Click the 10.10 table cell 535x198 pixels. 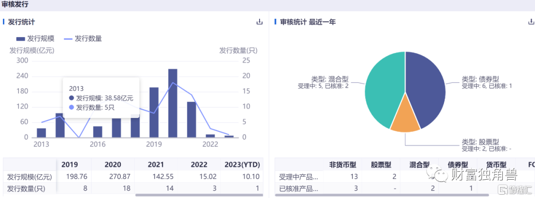tap(252, 177)
